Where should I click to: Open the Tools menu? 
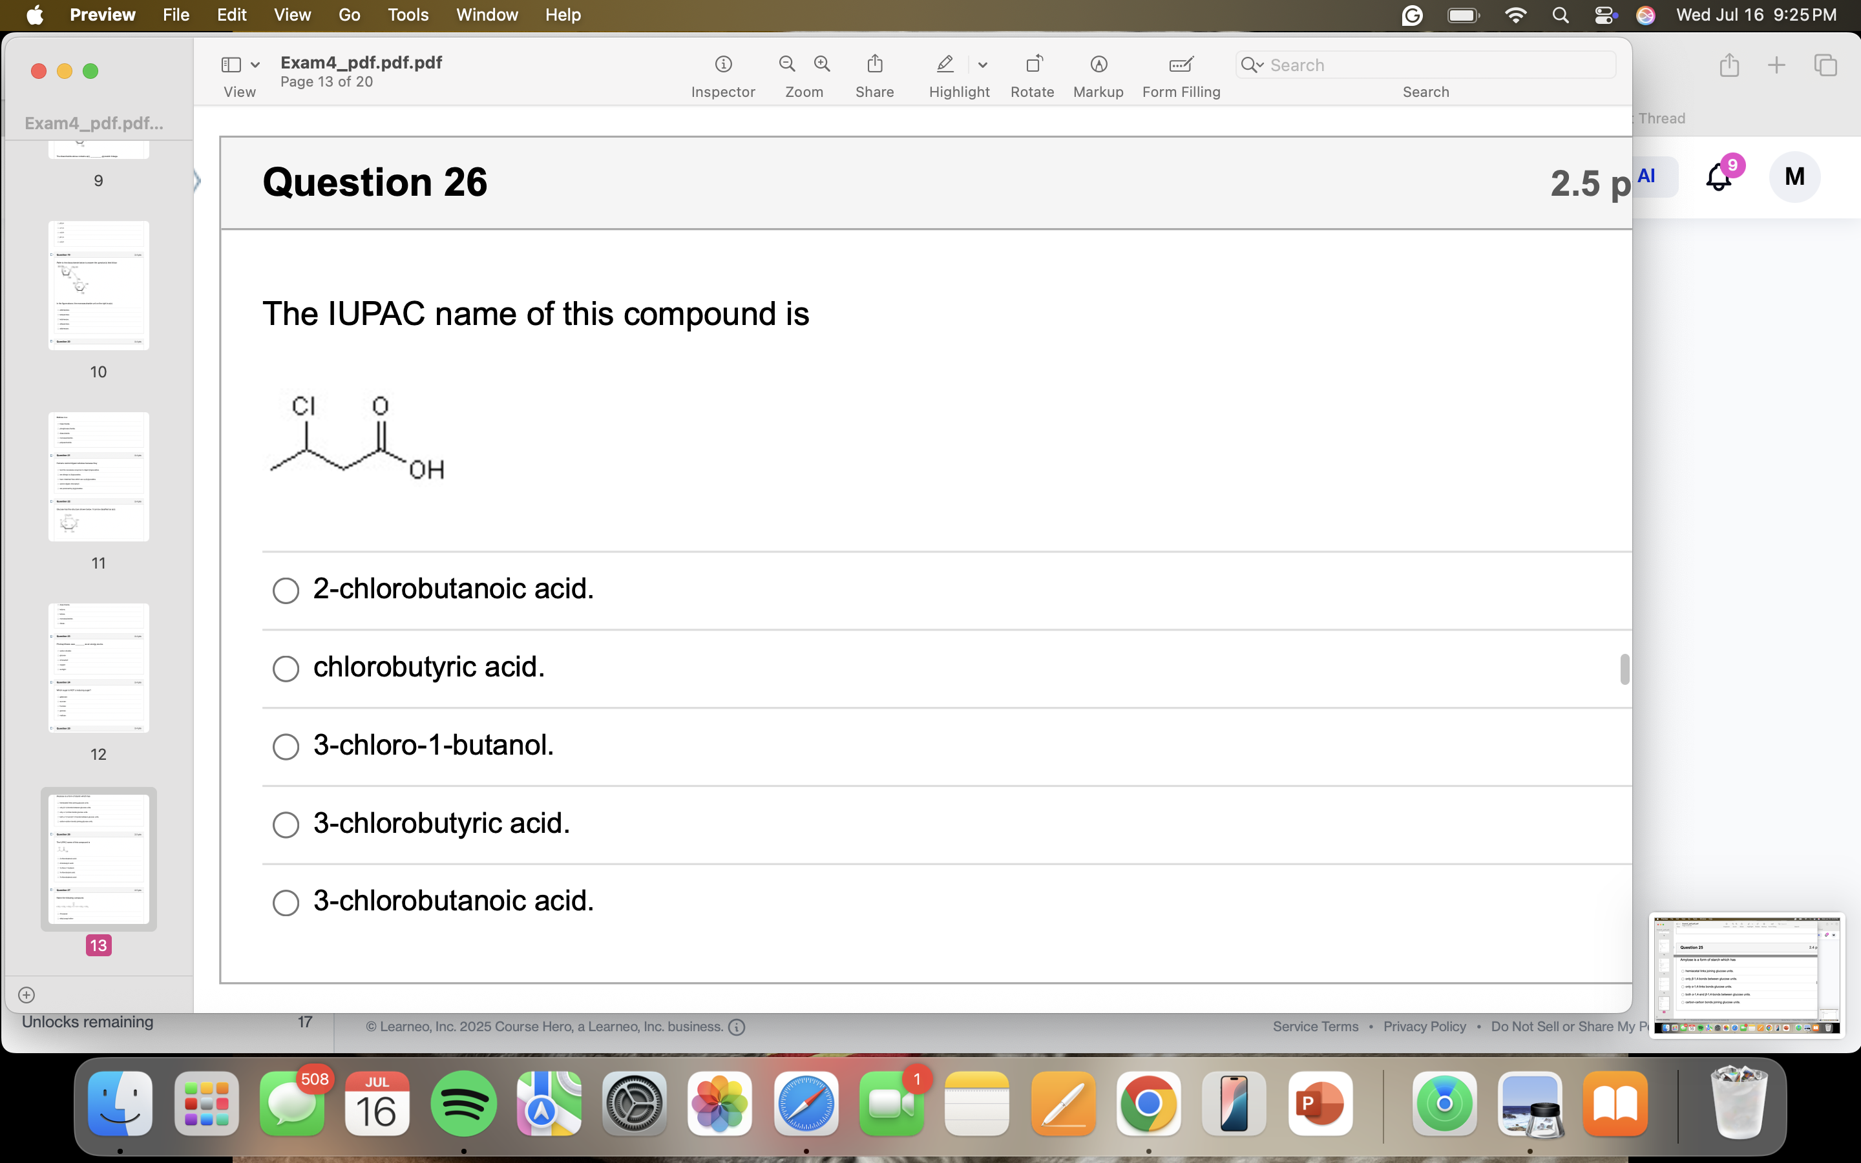point(408,15)
